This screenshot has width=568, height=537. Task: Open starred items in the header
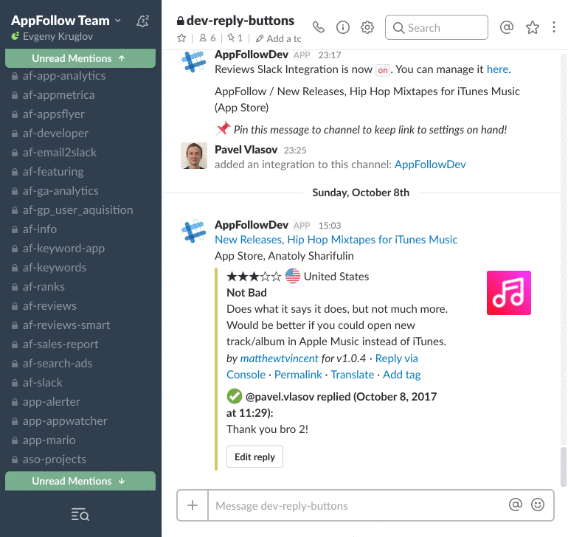[532, 27]
